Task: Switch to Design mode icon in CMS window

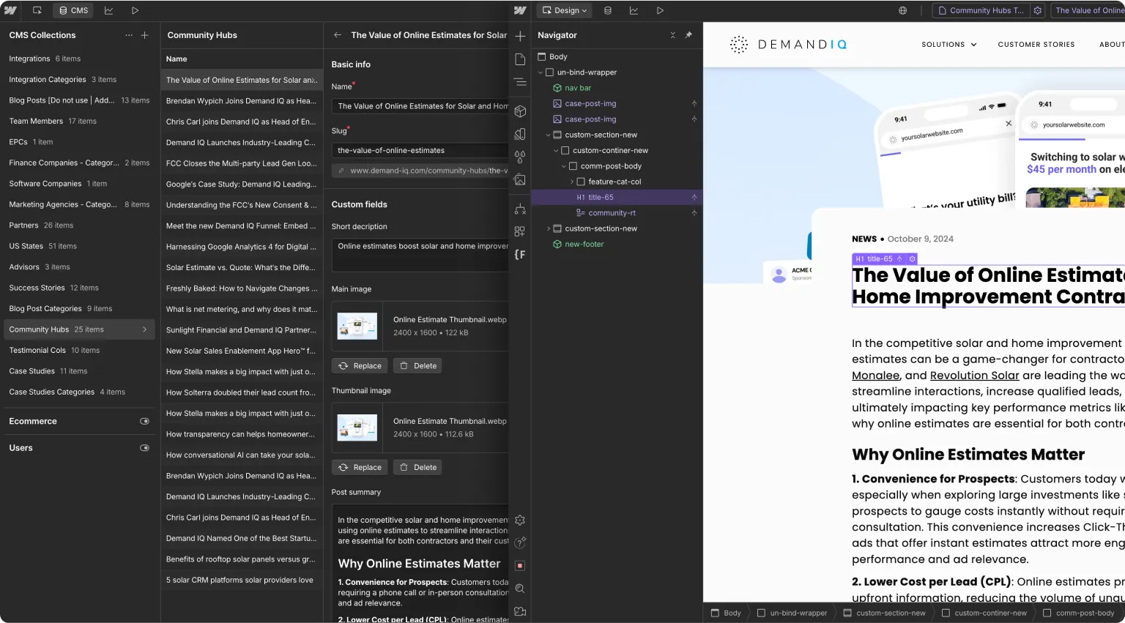Action: 37,10
